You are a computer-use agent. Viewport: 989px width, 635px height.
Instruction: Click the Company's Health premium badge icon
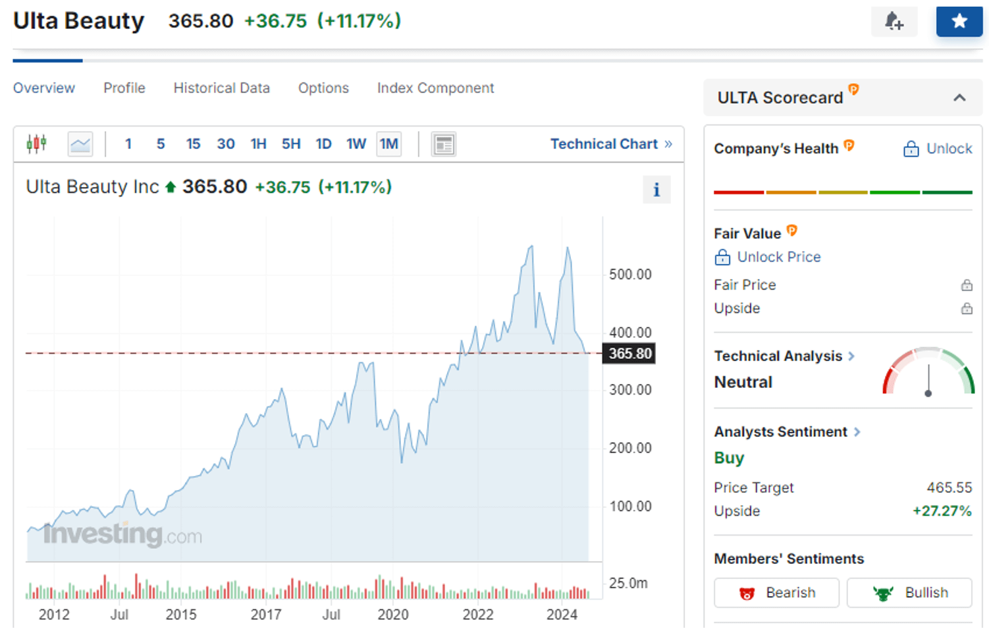(849, 146)
